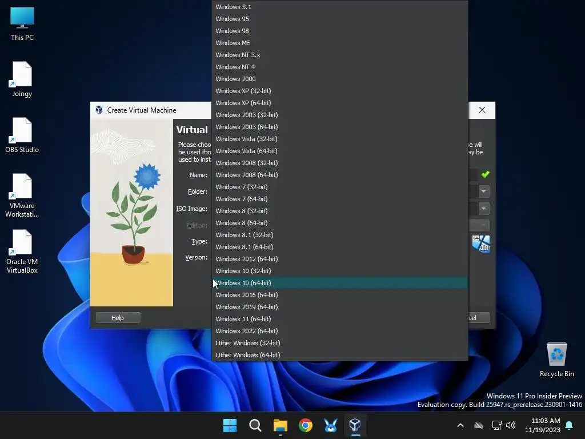Screen dimensions: 585x439
Task: Pick Windows 2000 version
Action: coord(340,79)
